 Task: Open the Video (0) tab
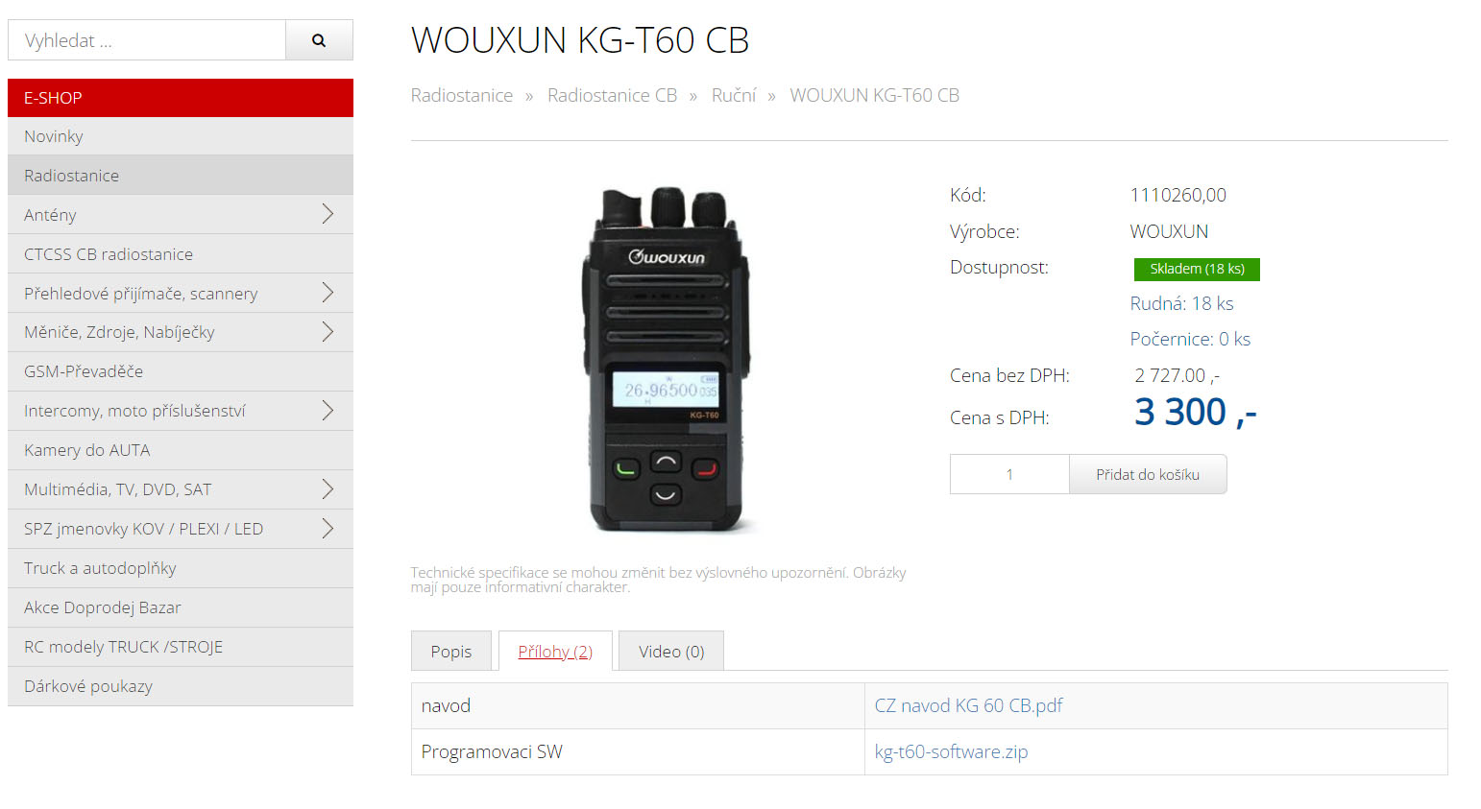click(671, 652)
